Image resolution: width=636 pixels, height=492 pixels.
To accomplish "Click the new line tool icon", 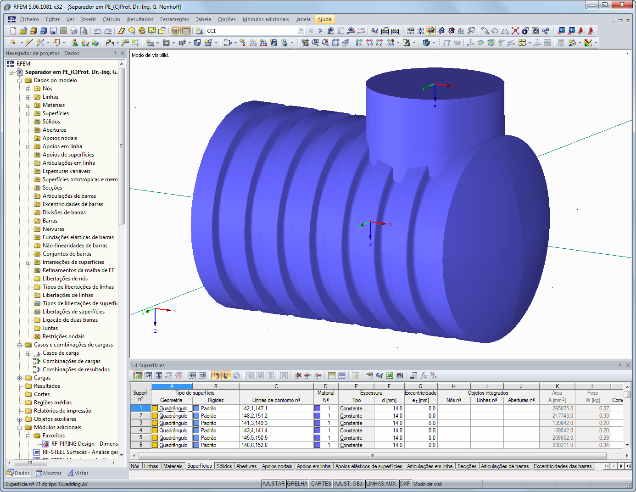I will point(29,43).
